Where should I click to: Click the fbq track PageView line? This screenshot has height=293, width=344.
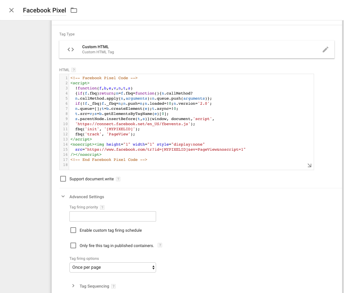pyautogui.click(x=105, y=134)
